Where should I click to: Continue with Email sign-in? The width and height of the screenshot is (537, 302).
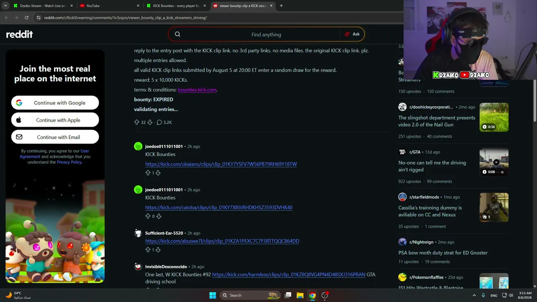click(x=55, y=137)
